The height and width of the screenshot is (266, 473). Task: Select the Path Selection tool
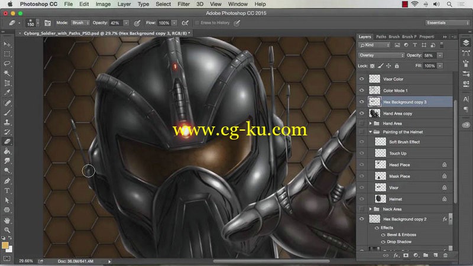tap(7, 200)
